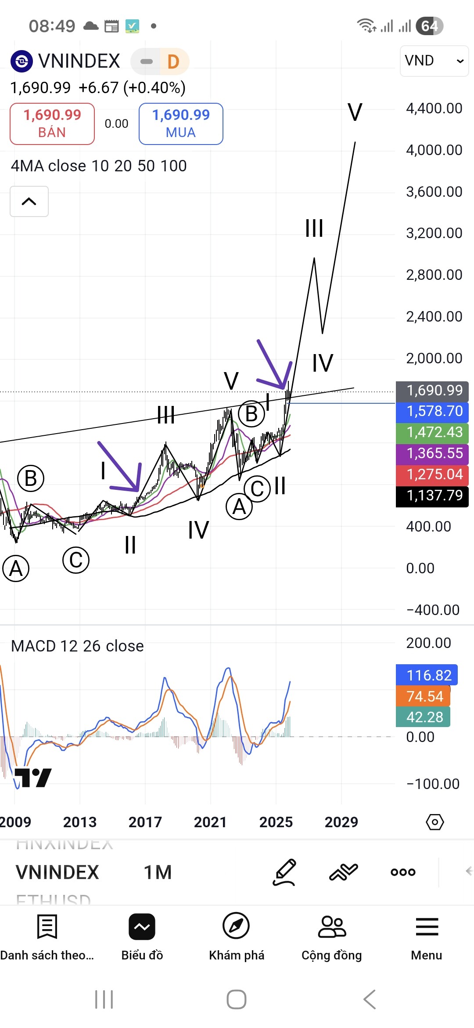
Task: Tap Android home button
Action: 237,999
